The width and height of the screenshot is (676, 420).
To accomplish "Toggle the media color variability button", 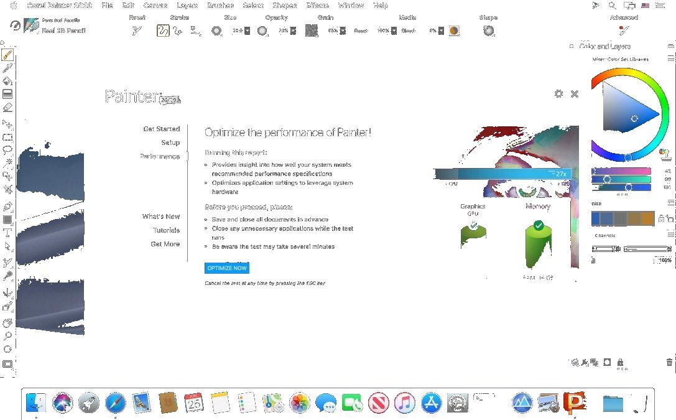I will [454, 30].
